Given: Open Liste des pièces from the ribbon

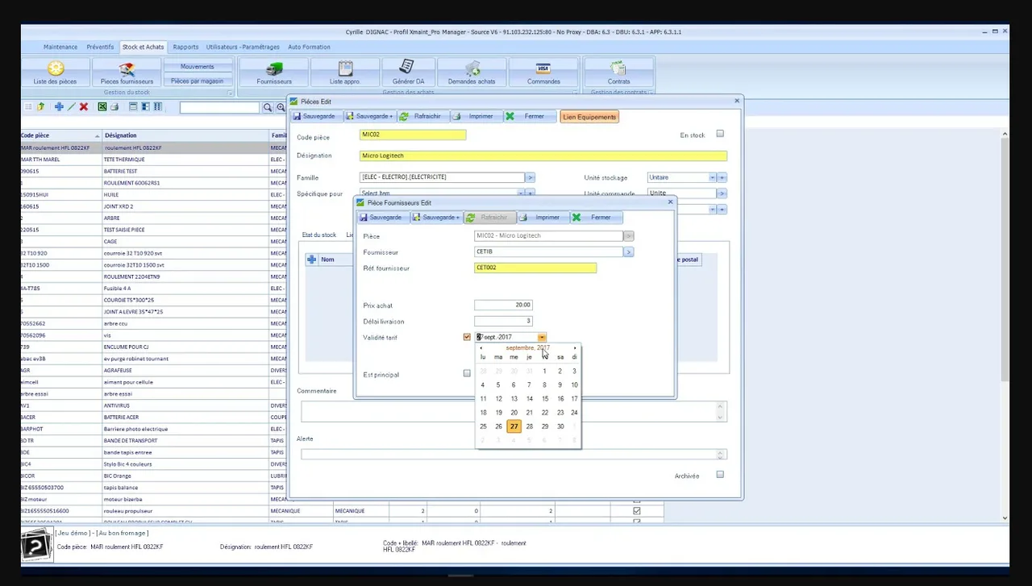Looking at the screenshot, I should tap(55, 73).
